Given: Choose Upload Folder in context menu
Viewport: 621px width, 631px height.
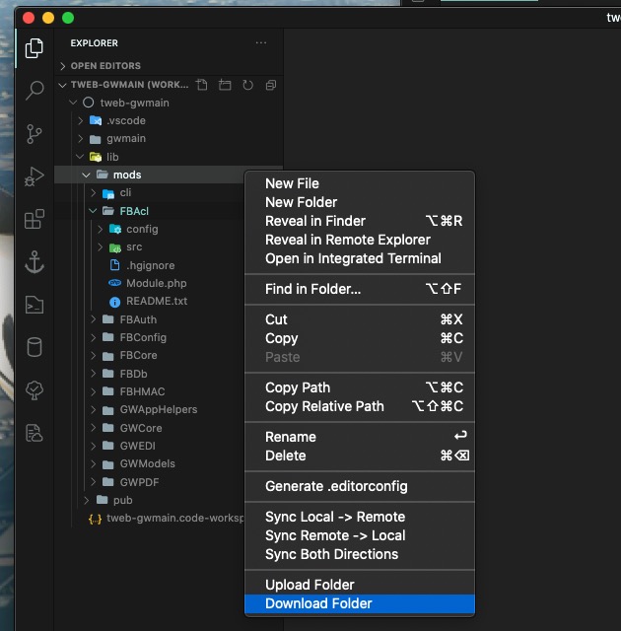Looking at the screenshot, I should point(360,585).
